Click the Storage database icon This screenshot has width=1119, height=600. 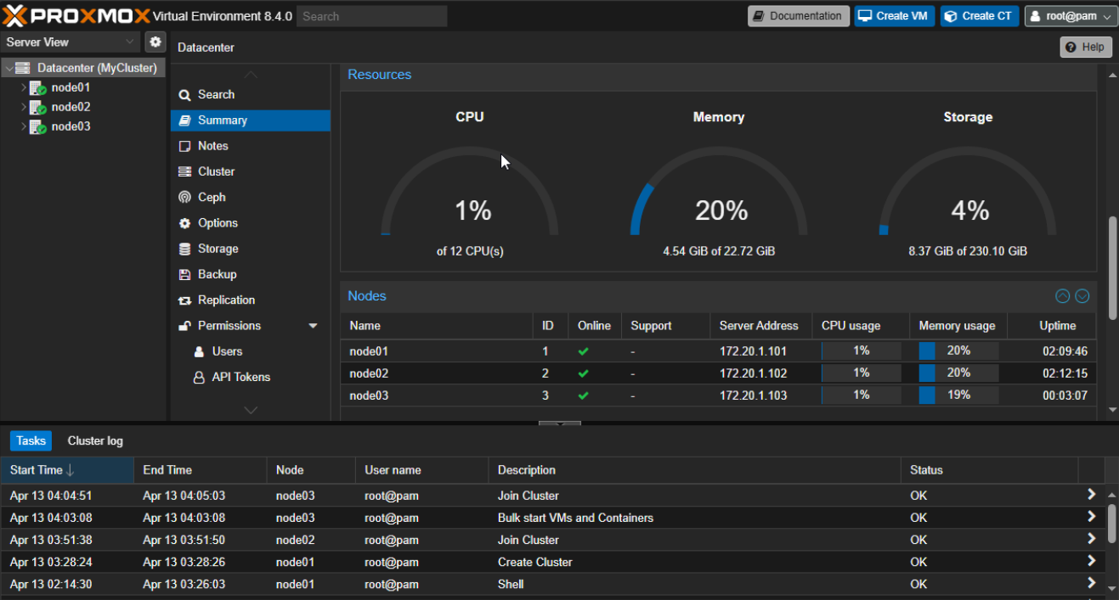pyautogui.click(x=184, y=249)
